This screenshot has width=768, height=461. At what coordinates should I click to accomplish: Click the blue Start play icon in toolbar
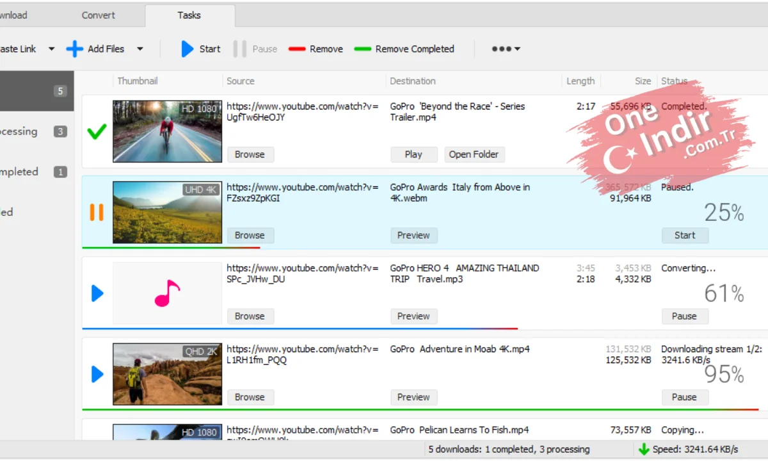[187, 49]
